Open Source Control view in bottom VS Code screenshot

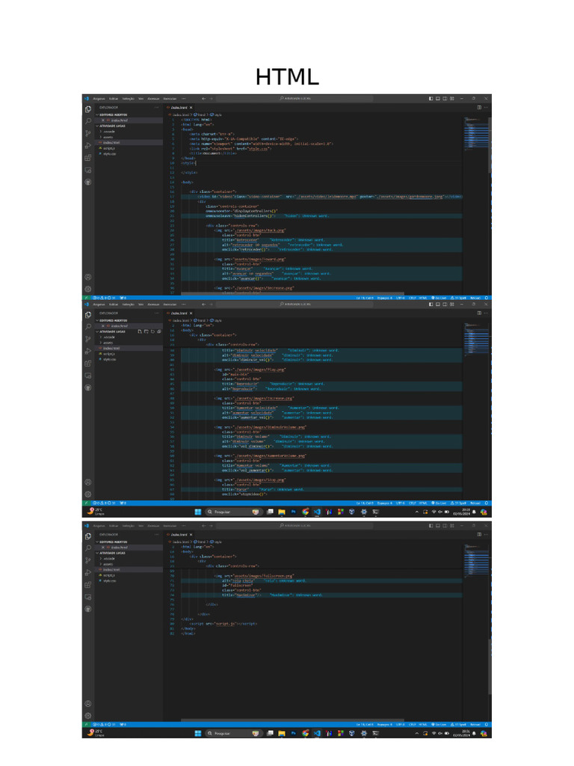[88, 560]
